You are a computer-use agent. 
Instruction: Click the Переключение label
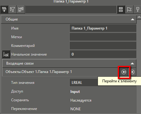click(24, 109)
